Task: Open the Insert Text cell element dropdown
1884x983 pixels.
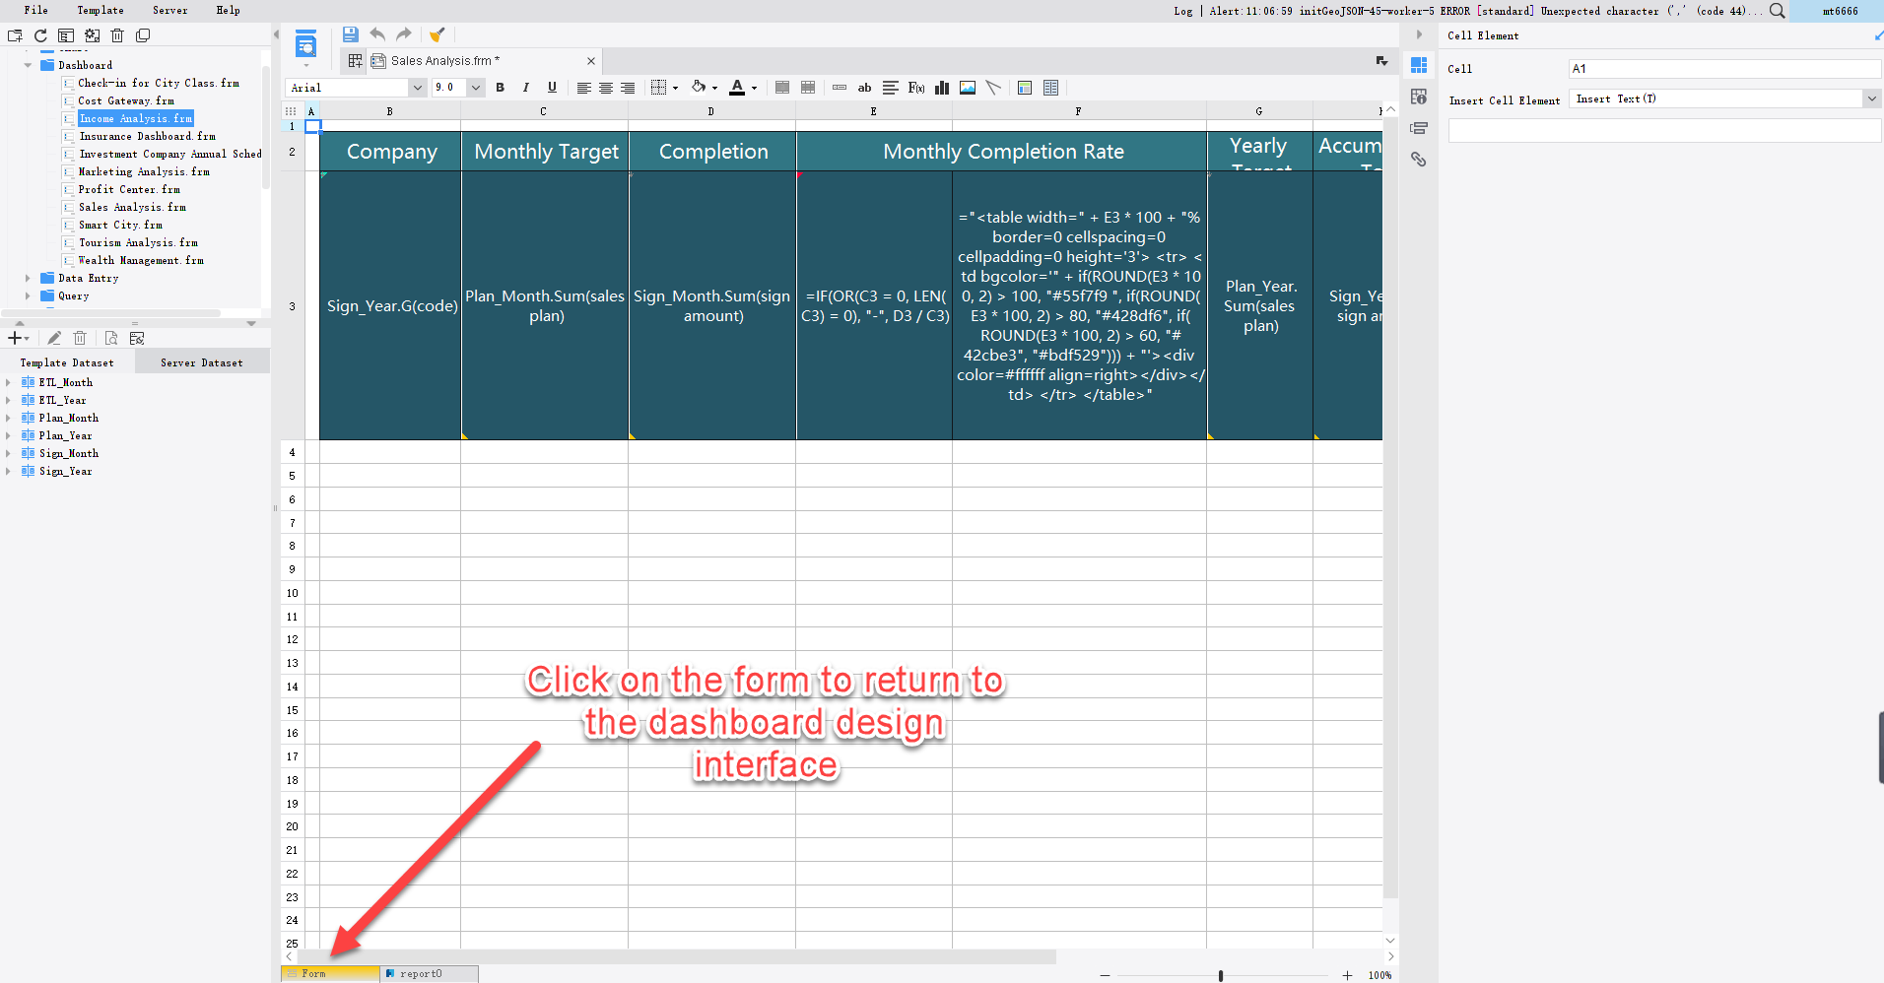Action: coord(1870,98)
